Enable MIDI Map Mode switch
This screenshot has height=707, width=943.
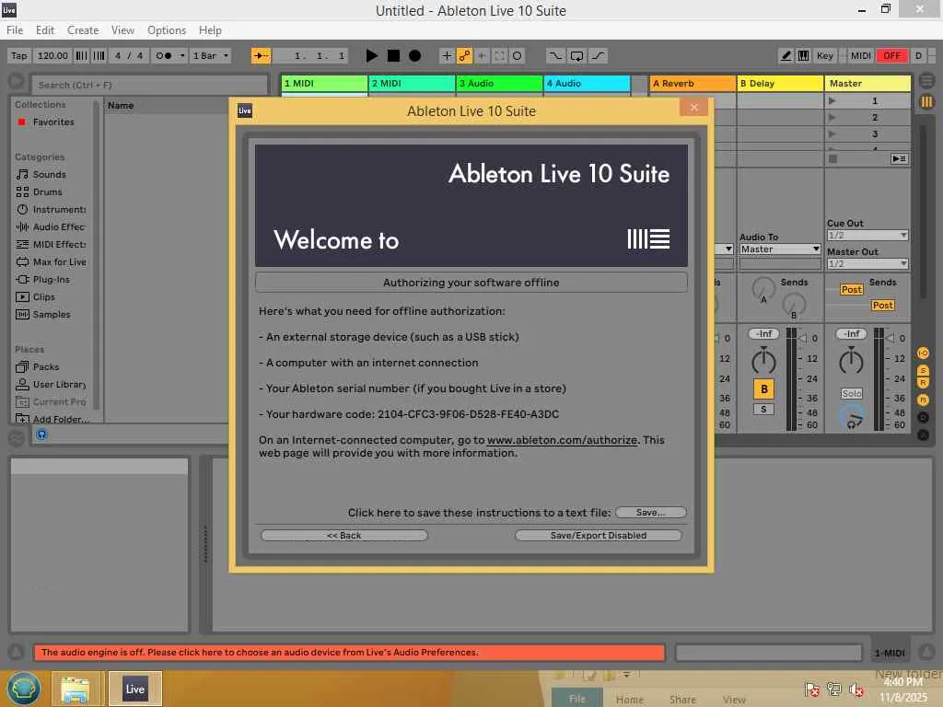pos(861,56)
